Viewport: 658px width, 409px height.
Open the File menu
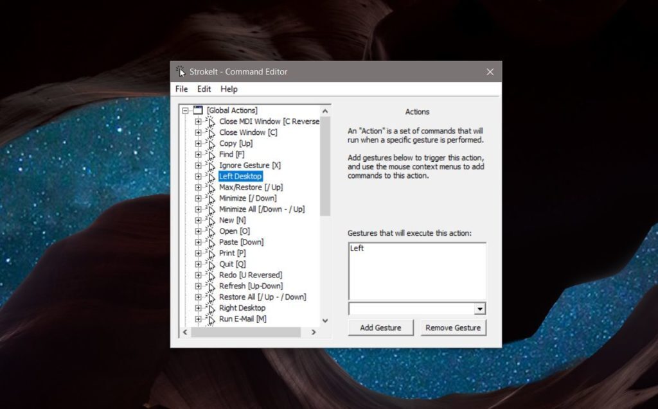click(181, 89)
